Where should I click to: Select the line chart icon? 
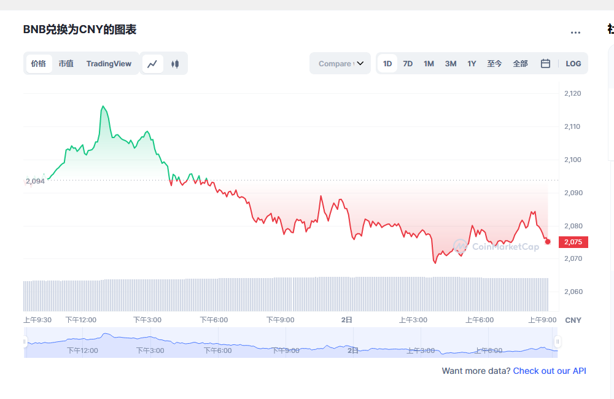click(x=152, y=63)
